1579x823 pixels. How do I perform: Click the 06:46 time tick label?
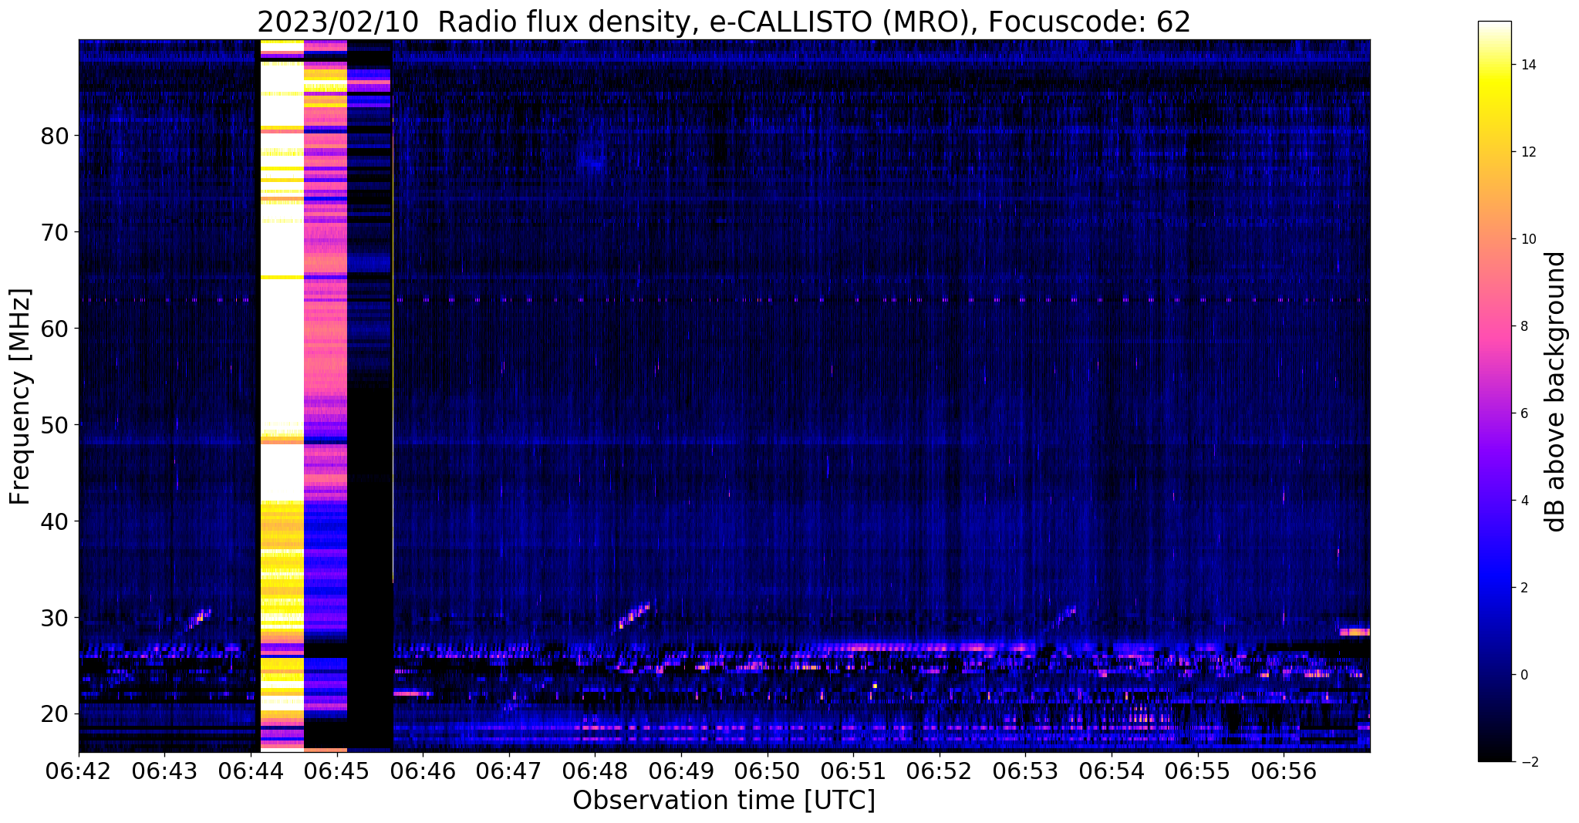click(423, 770)
